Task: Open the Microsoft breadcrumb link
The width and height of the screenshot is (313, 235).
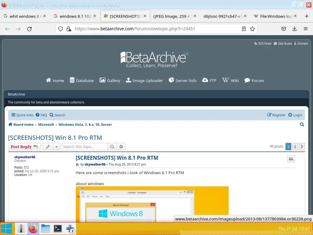Action: (46, 125)
